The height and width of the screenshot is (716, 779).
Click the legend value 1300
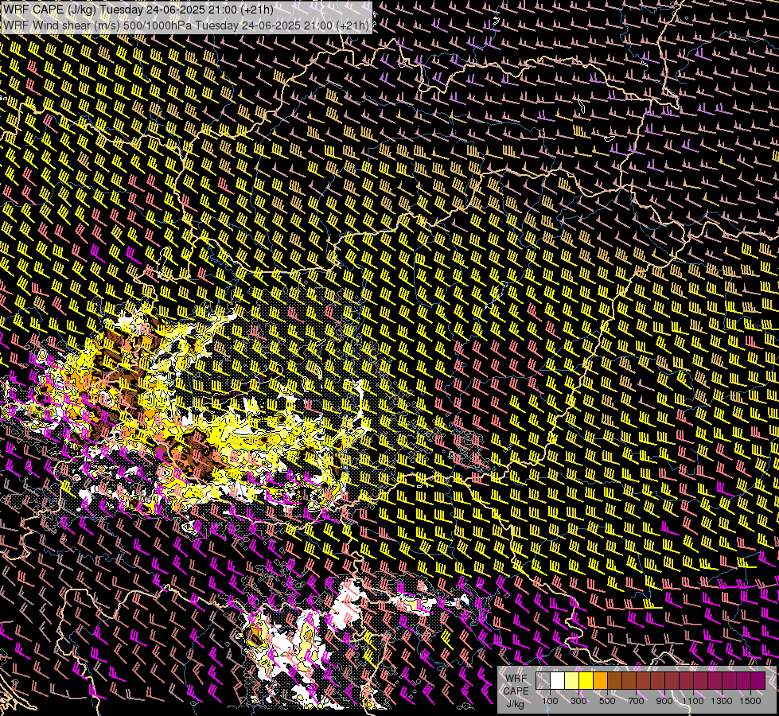(x=722, y=701)
